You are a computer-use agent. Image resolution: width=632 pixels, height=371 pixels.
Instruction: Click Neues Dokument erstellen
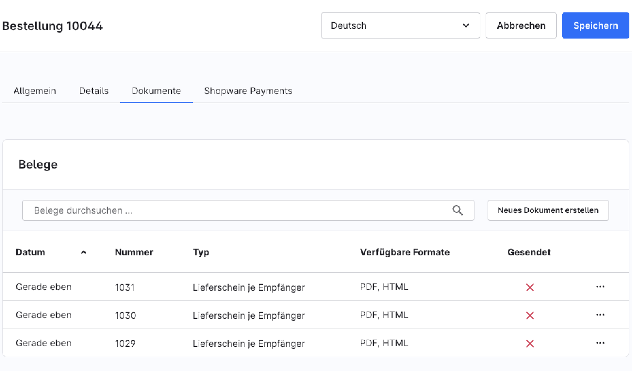548,210
